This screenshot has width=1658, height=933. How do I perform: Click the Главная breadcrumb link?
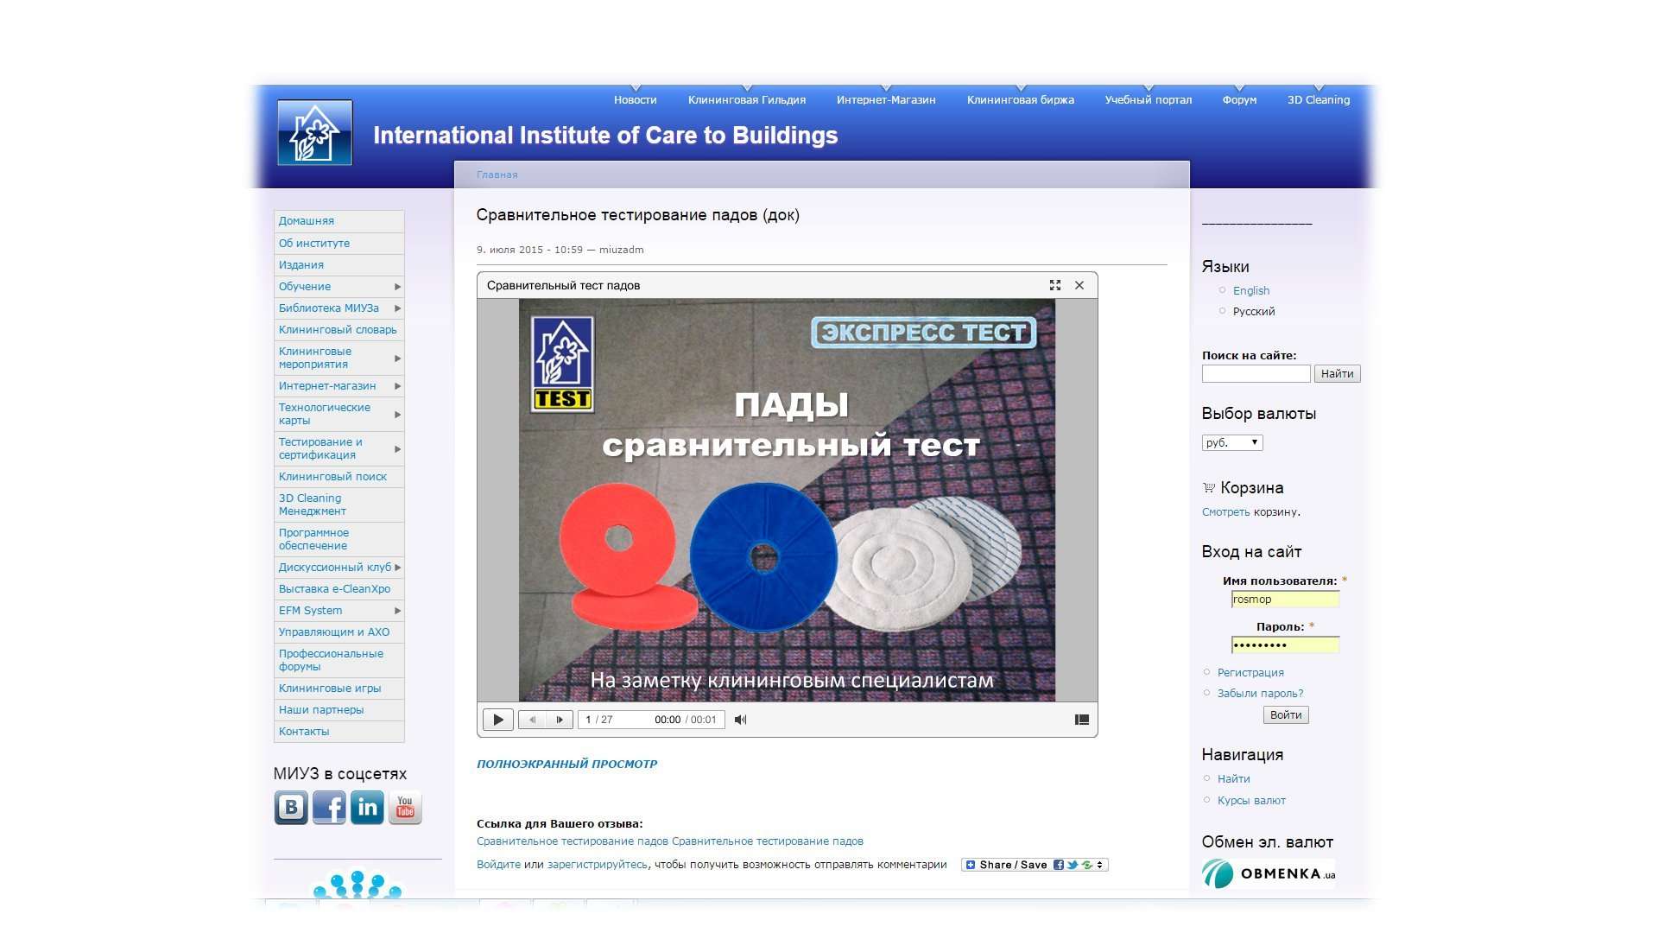point(497,175)
